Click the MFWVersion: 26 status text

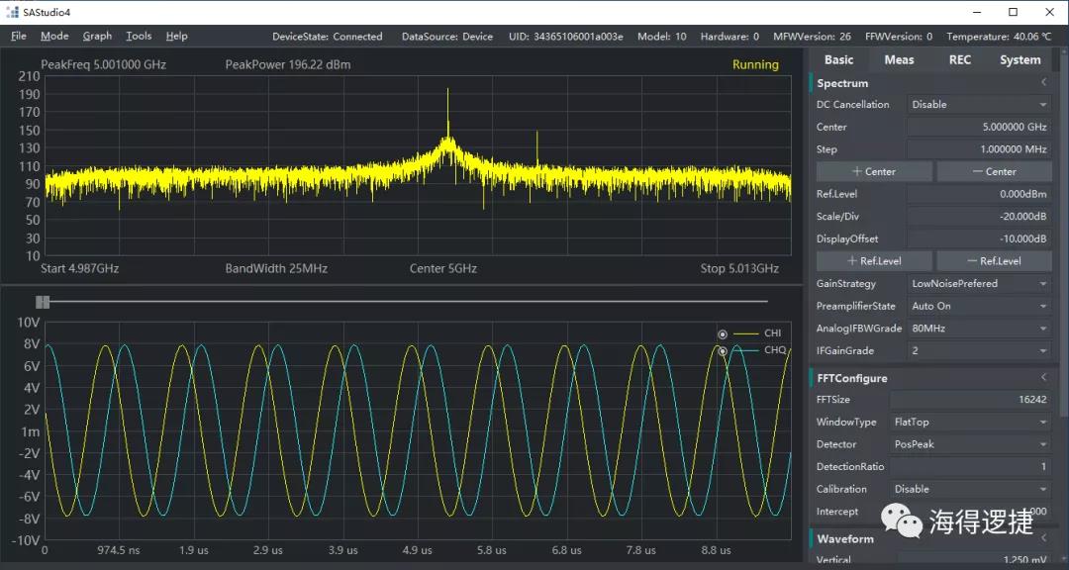point(812,37)
